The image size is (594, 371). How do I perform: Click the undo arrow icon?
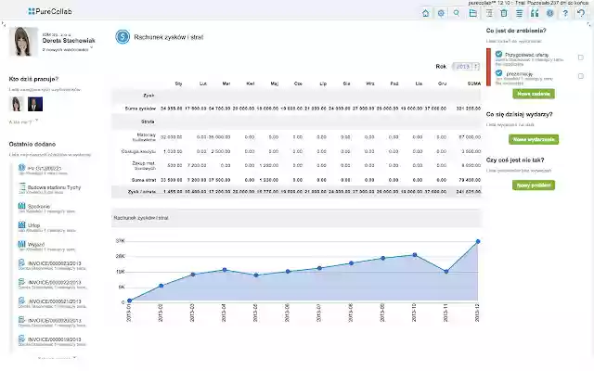[x=581, y=13]
